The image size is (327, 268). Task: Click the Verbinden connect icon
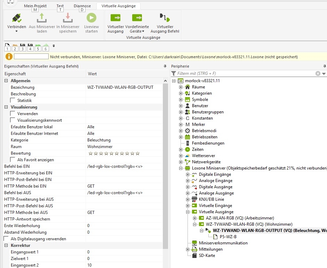[x=17, y=18]
